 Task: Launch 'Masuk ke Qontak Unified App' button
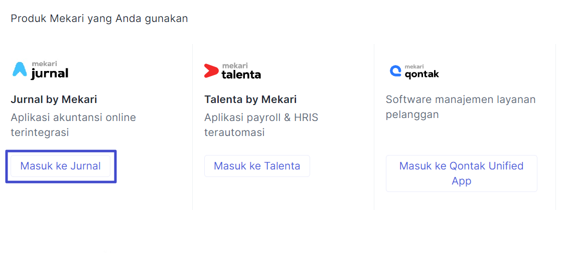pyautogui.click(x=461, y=173)
